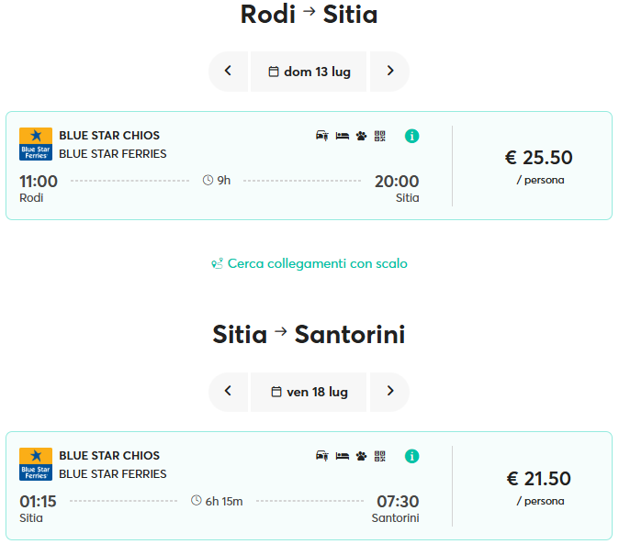The image size is (619, 544).
Task: Go to previous day before ven 18 lug
Action: (x=228, y=392)
